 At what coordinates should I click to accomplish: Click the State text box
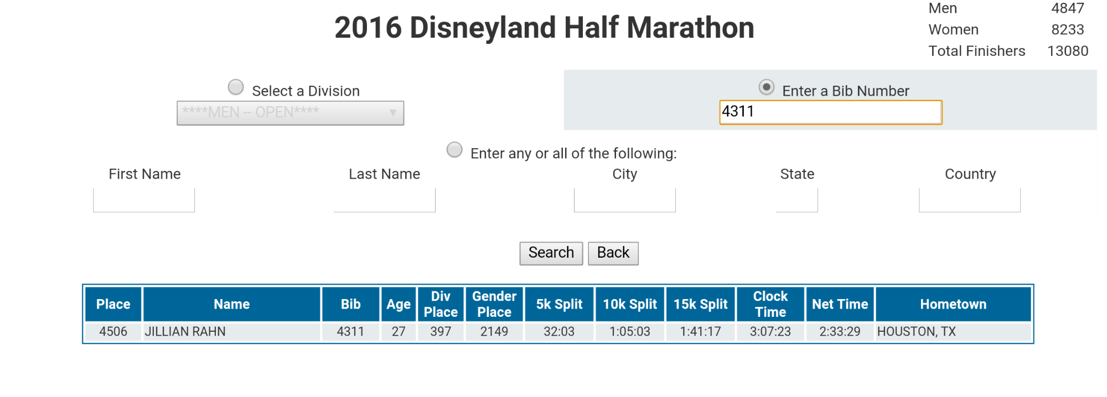pyautogui.click(x=797, y=200)
